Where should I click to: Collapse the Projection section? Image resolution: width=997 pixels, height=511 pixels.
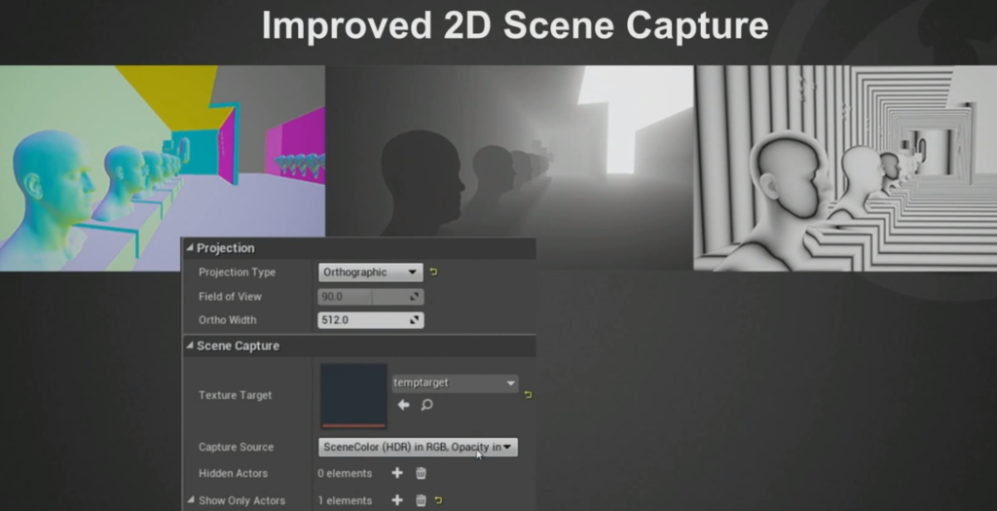pyautogui.click(x=190, y=248)
